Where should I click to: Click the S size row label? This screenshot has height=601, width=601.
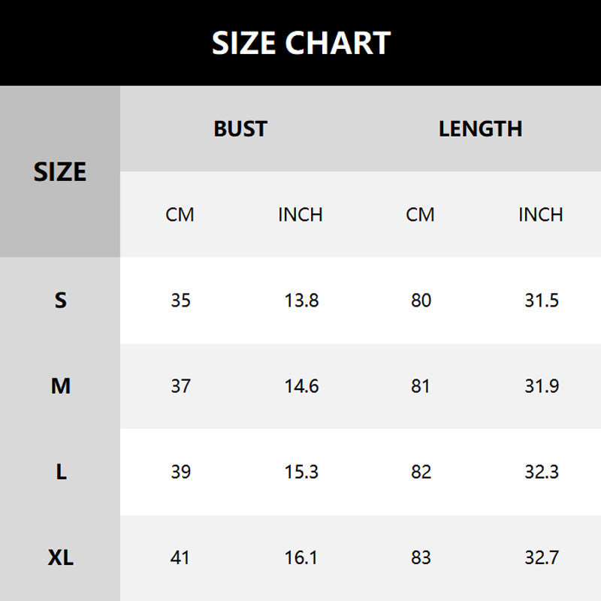coord(60,300)
